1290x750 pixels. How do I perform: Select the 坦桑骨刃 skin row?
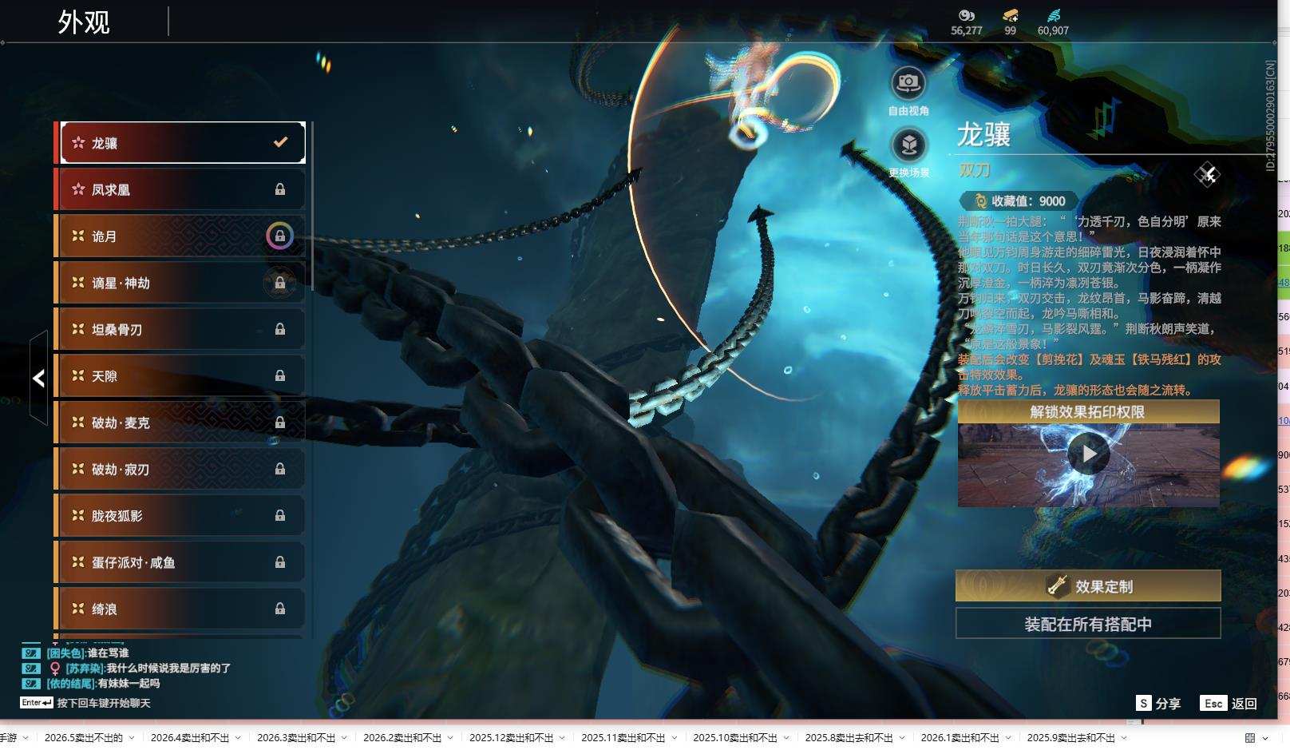coord(180,329)
